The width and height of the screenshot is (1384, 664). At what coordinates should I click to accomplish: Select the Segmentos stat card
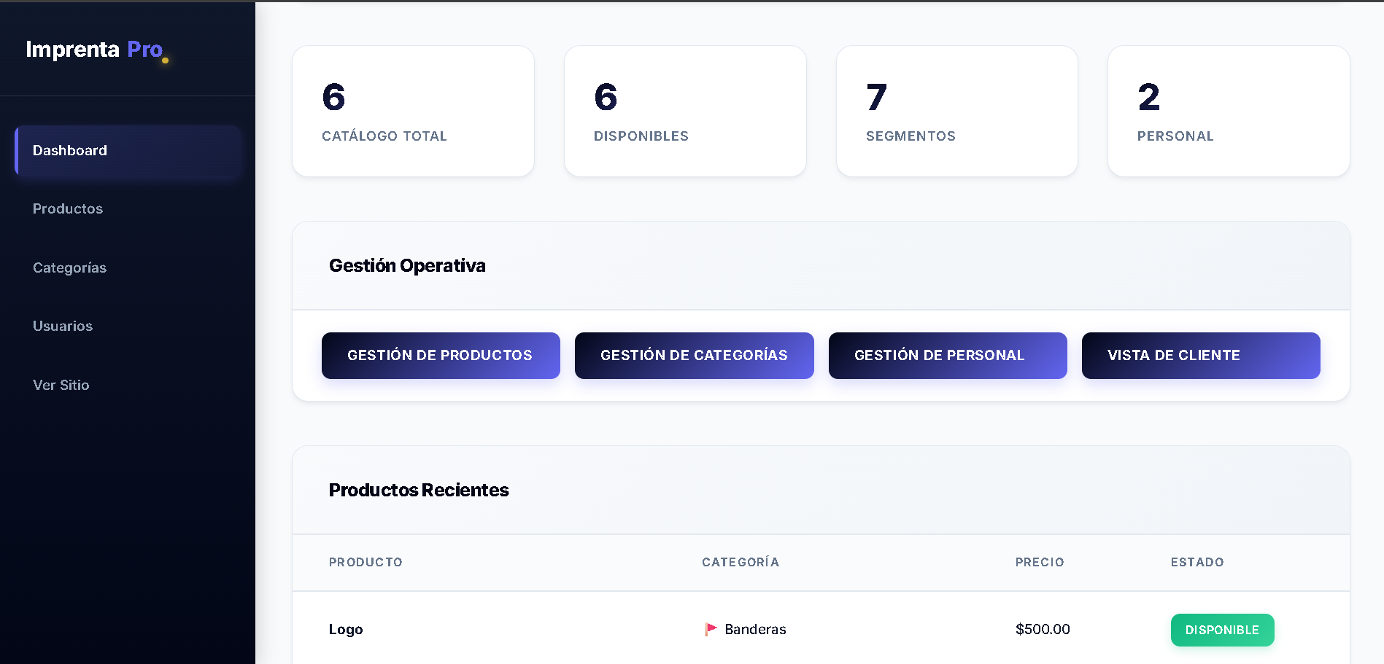(956, 112)
